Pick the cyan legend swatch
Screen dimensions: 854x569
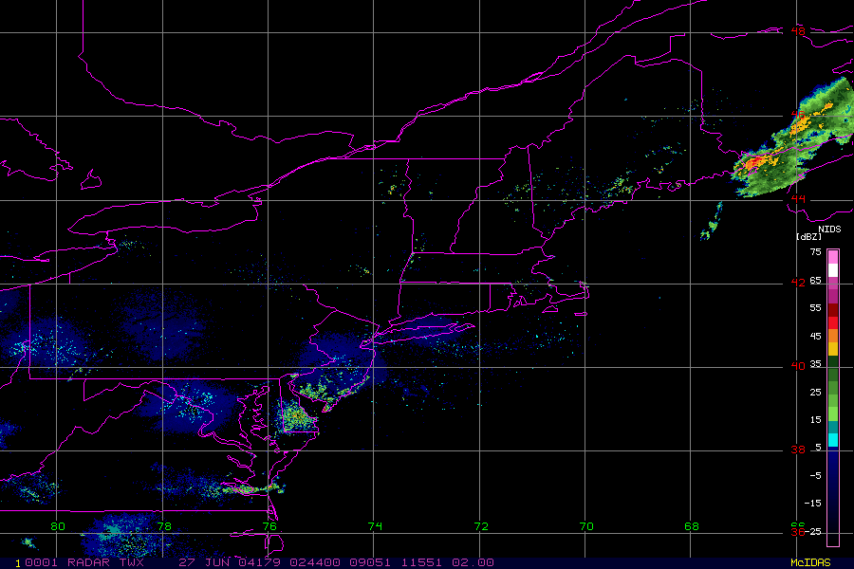point(833,440)
